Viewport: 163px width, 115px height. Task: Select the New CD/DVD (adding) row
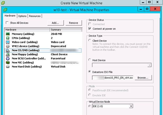click(x=43, y=50)
